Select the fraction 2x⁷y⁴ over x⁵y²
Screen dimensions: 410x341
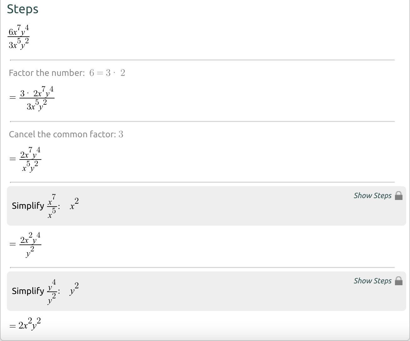[30, 160]
